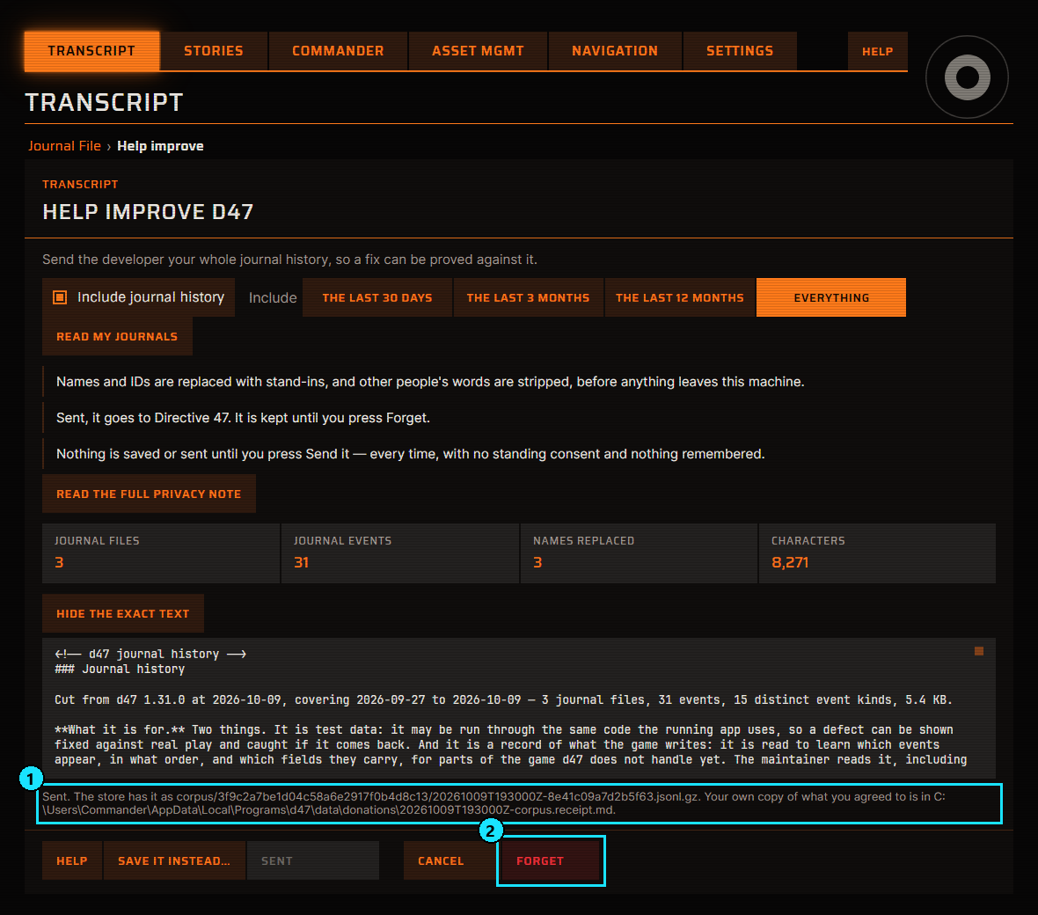This screenshot has width=1038, height=915.
Task: Click the circular status orb icon
Action: tap(967, 77)
